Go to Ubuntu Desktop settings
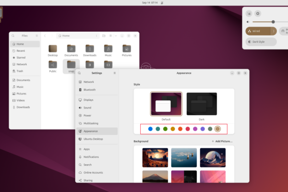Viewport: 288px width, 192px height. point(93,139)
